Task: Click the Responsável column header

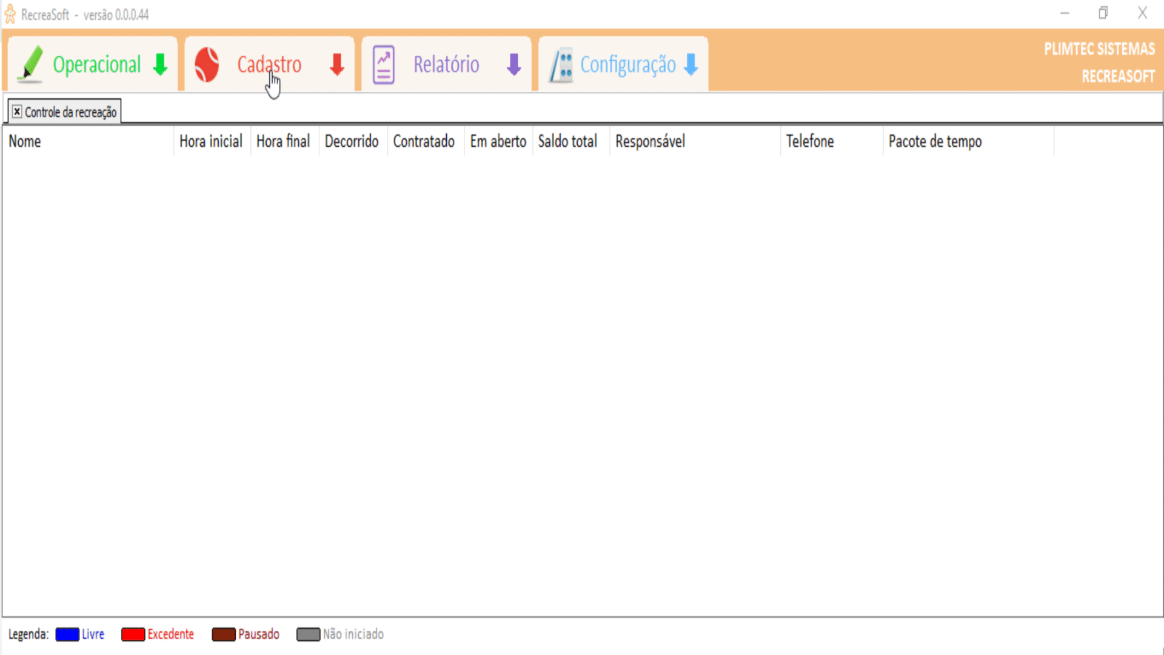Action: click(x=695, y=141)
